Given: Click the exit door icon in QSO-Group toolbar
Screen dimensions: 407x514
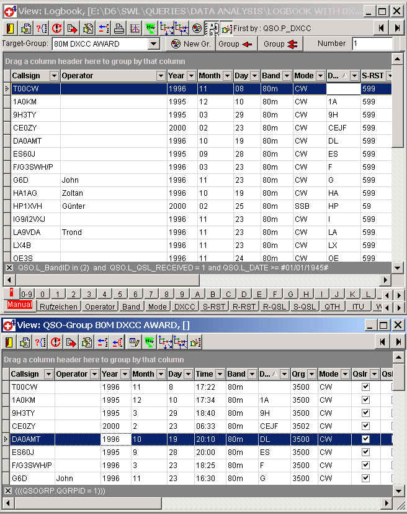Looking at the screenshot, I should [x=11, y=341].
